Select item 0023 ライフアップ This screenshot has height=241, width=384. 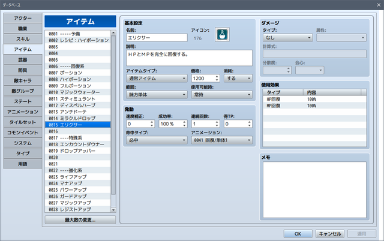(78, 177)
